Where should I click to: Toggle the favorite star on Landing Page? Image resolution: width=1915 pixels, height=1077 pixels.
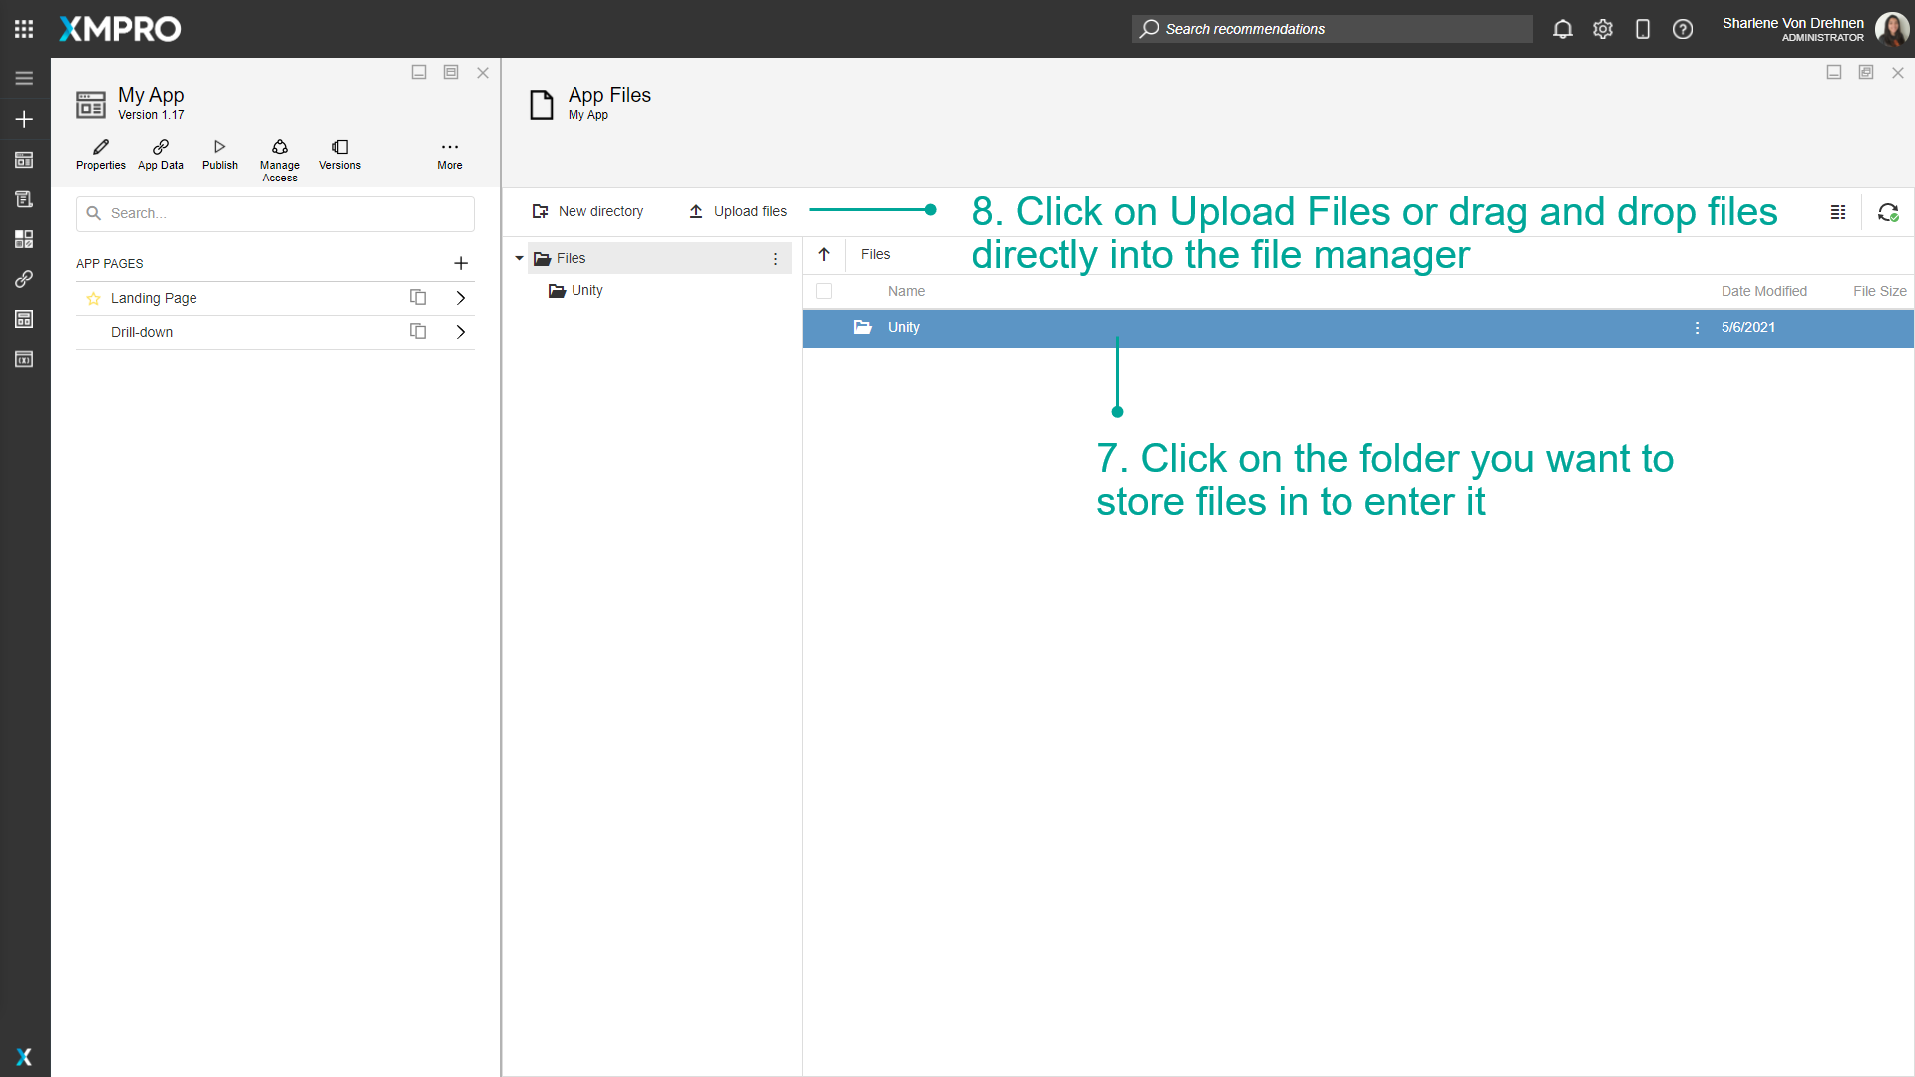tap(94, 298)
